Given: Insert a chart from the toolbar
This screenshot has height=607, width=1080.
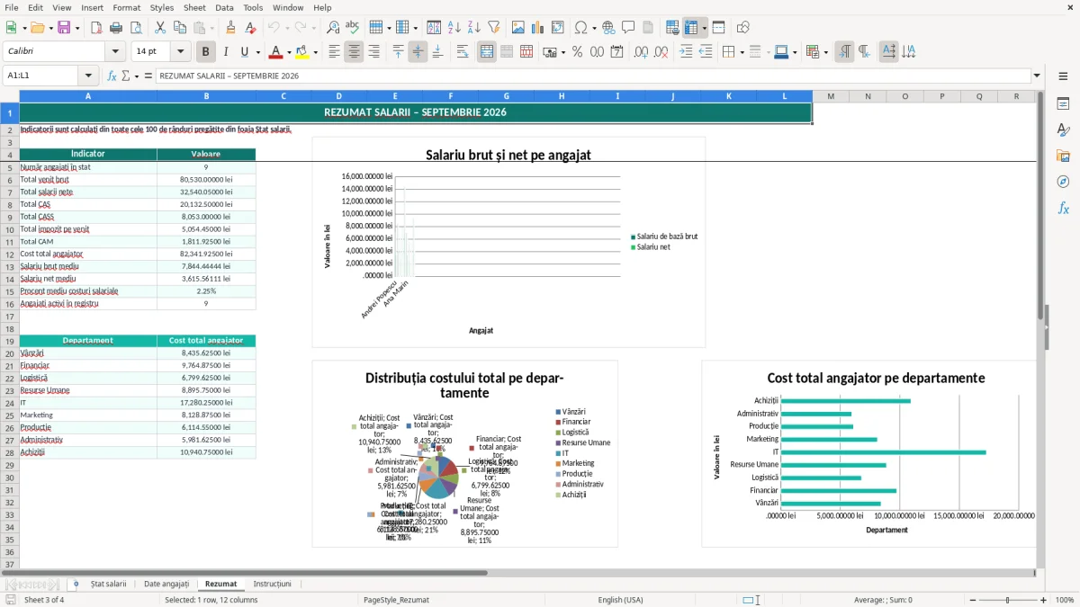Looking at the screenshot, I should [538, 28].
